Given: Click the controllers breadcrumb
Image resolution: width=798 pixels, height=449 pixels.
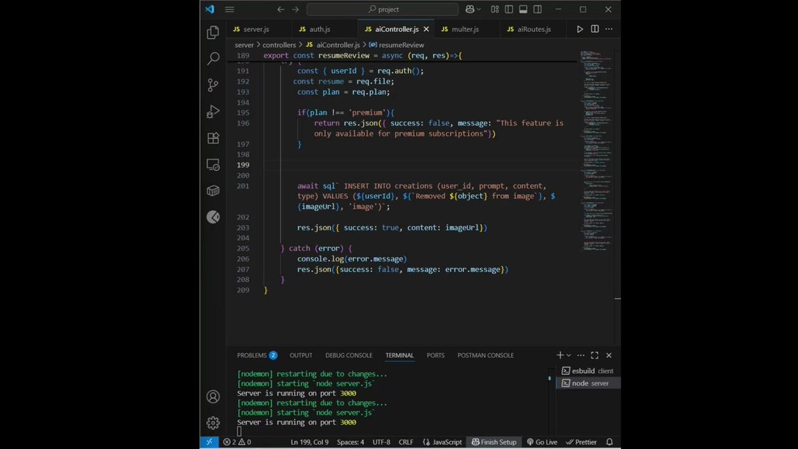Looking at the screenshot, I should tap(279, 45).
